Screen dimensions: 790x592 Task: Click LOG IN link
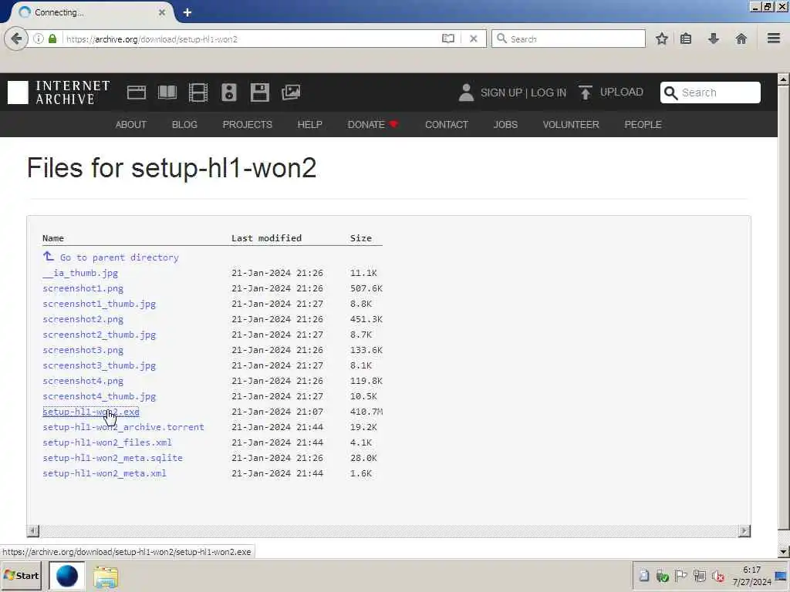pos(549,92)
